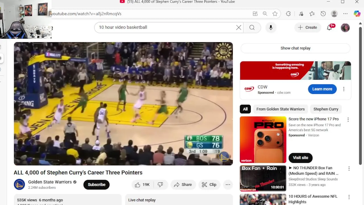Select the Stephen Curry filter chip
364x205 pixels.
pyautogui.click(x=326, y=109)
